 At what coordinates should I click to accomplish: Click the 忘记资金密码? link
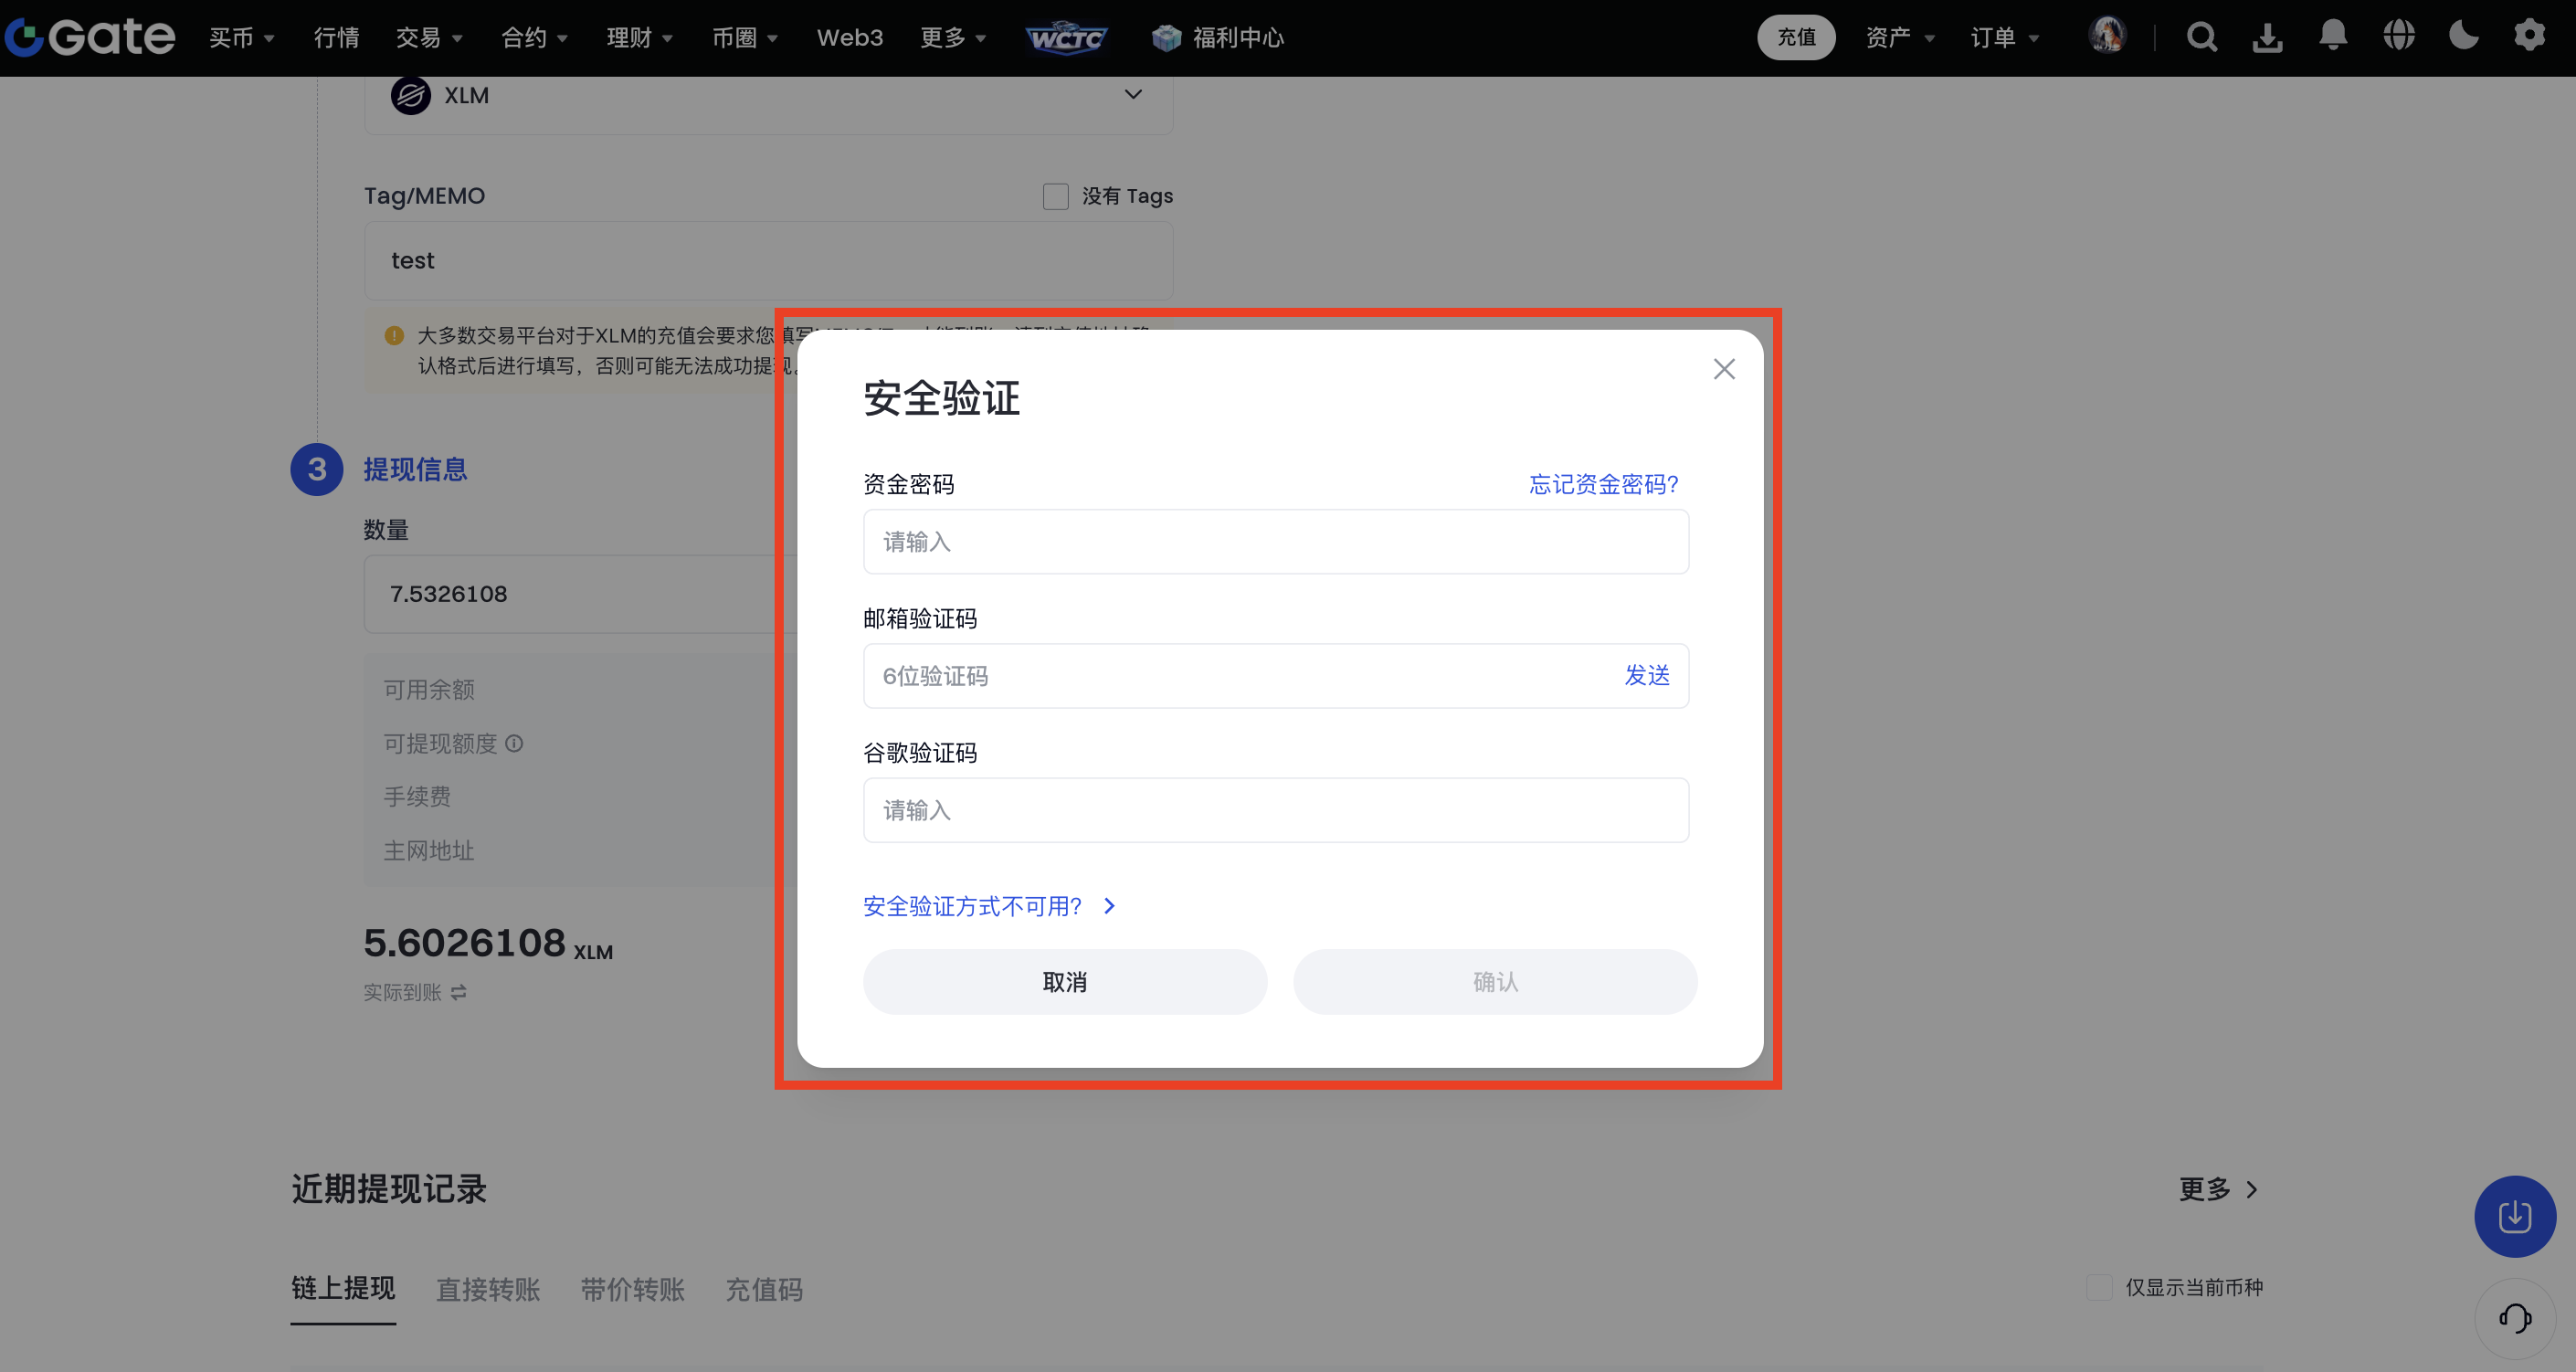1603,484
